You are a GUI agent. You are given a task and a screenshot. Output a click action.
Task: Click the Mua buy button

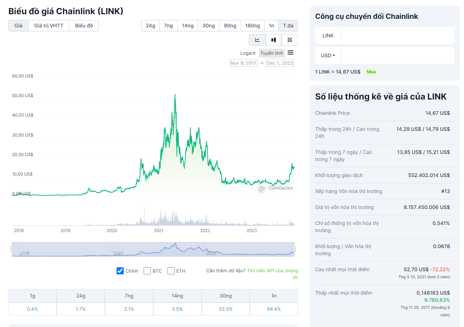point(371,72)
